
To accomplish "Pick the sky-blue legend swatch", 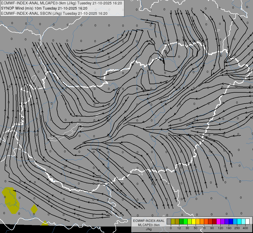I will click(235, 221).
